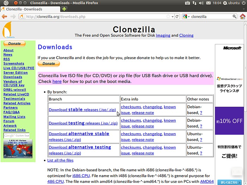Follow the Imaging link in the header
The height and width of the screenshot is (185, 247).
tap(163, 35)
